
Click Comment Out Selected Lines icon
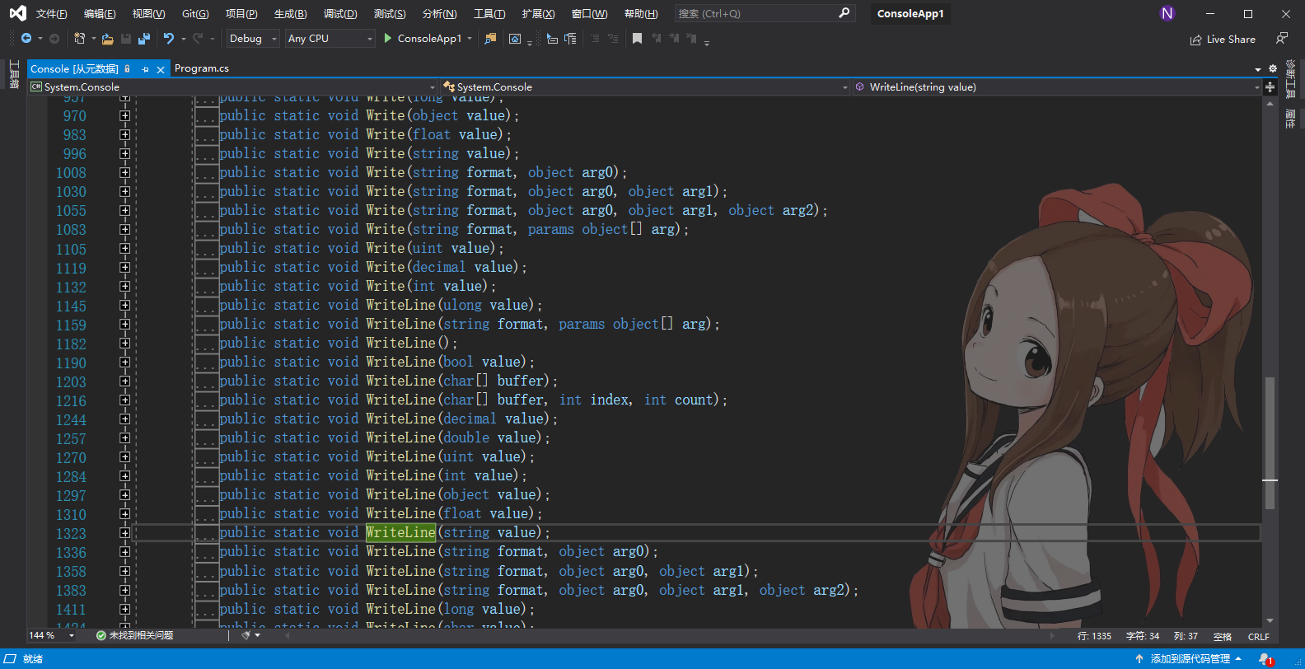(595, 39)
